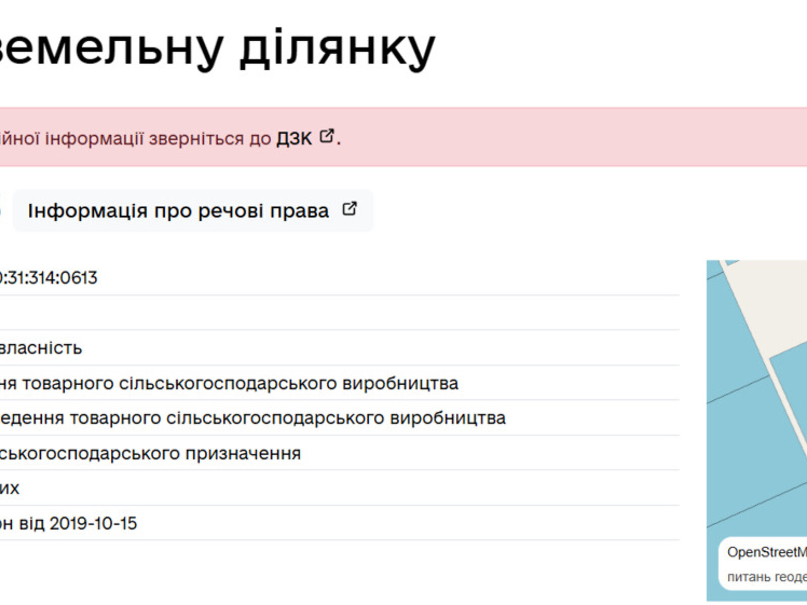Click the 'власність' ownership row

(40, 348)
